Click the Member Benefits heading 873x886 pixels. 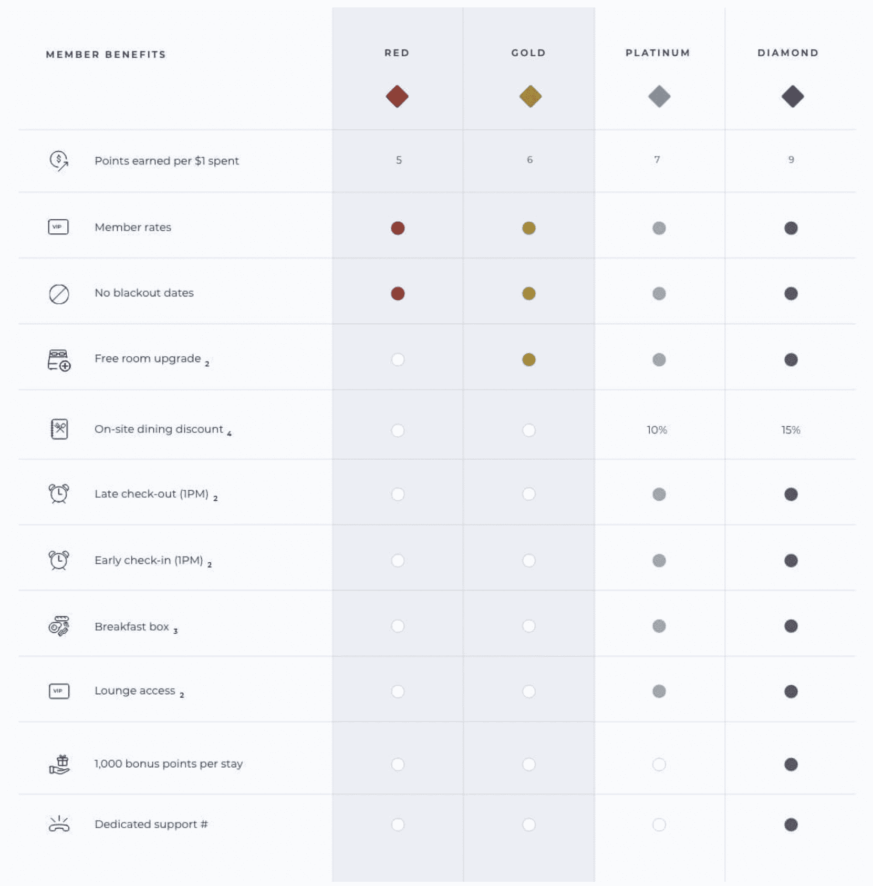click(x=106, y=55)
